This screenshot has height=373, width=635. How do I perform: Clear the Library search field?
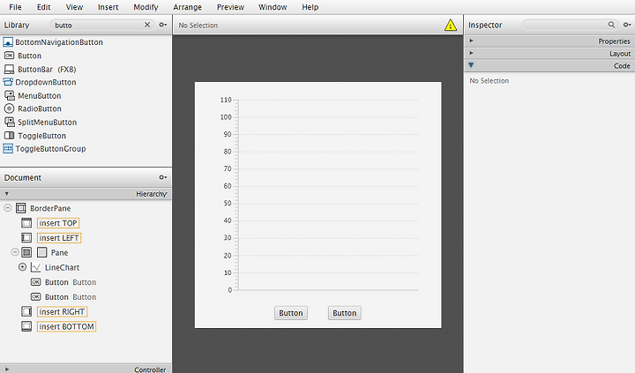[147, 25]
